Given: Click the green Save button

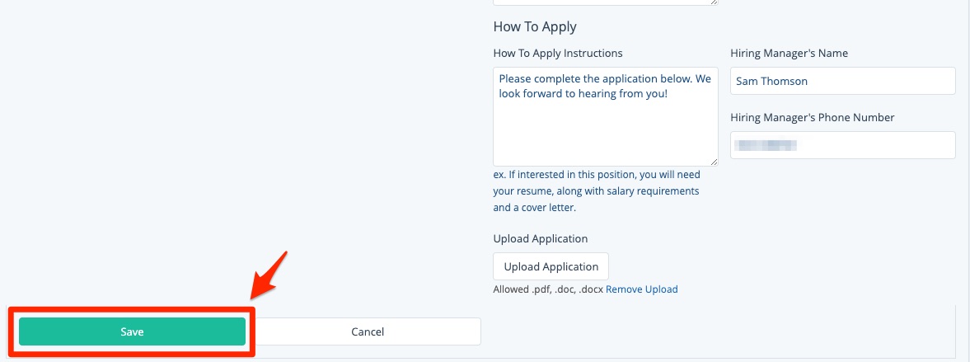Looking at the screenshot, I should click(x=132, y=331).
